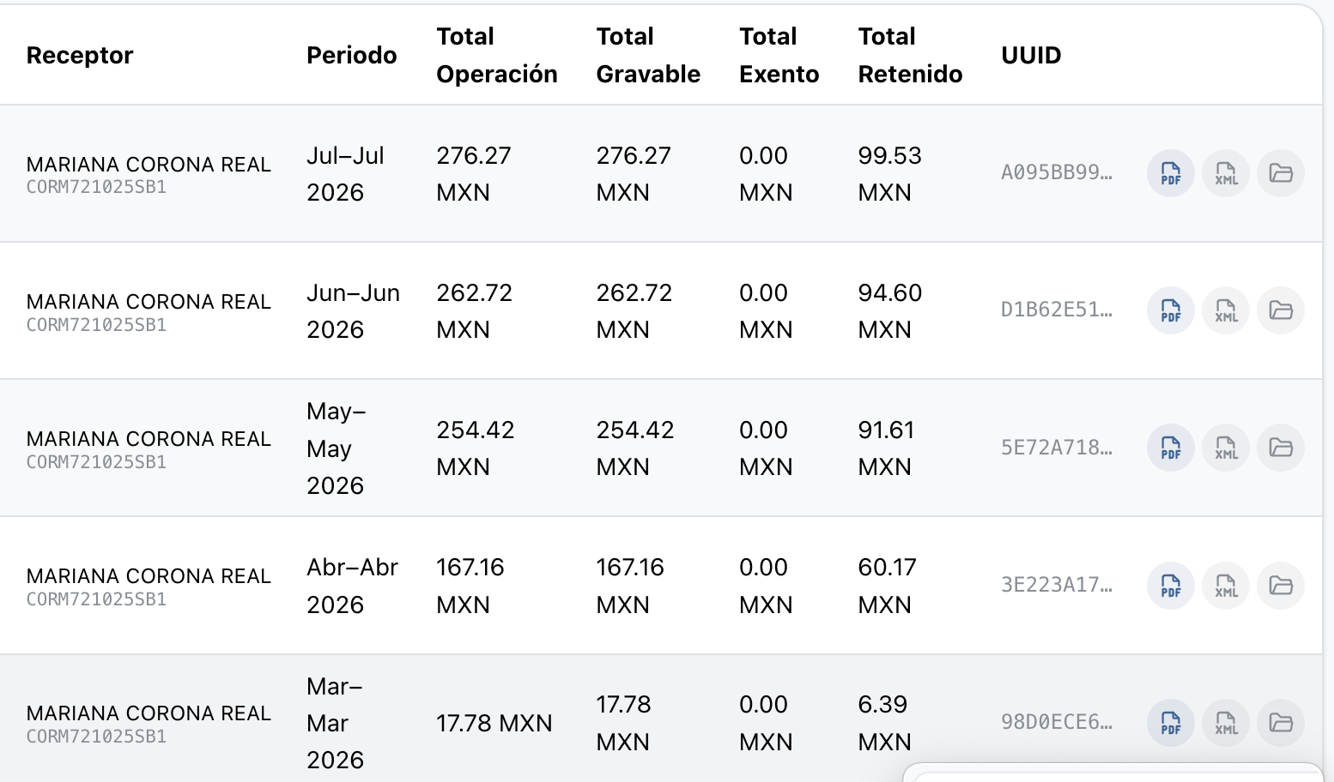Open folder for Jul–Jul 2026 row

(1281, 173)
